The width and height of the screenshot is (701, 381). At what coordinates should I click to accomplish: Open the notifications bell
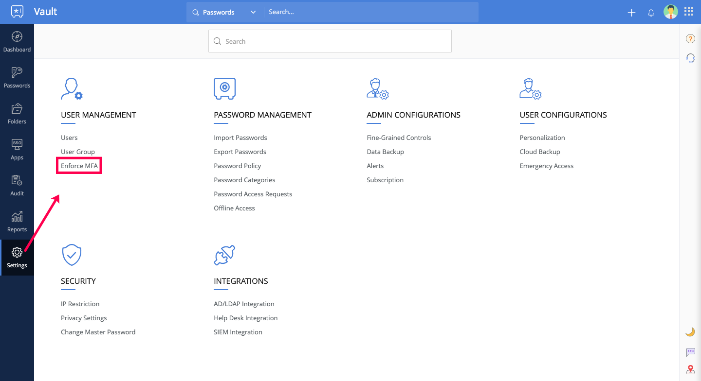pos(651,13)
